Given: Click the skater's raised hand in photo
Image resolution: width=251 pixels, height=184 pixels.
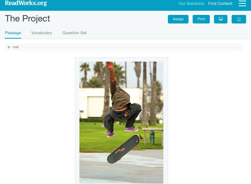Looking at the screenshot, I should (110, 65).
